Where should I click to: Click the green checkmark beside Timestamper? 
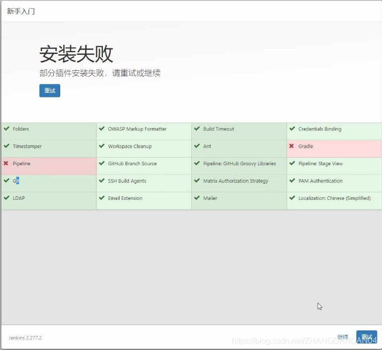[7, 146]
